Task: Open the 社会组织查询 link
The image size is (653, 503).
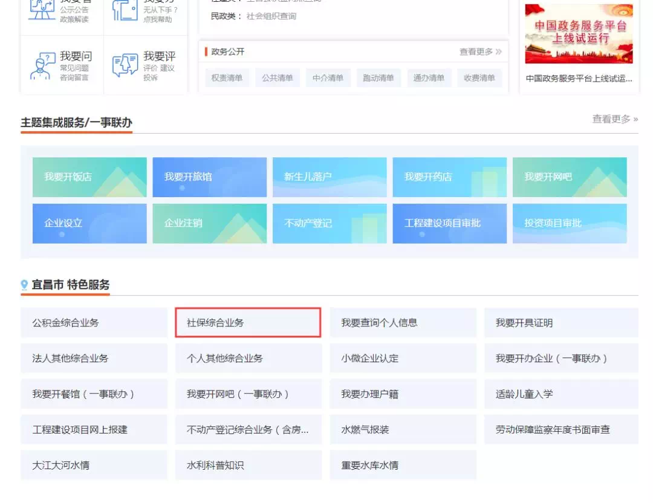Action: coord(271,16)
